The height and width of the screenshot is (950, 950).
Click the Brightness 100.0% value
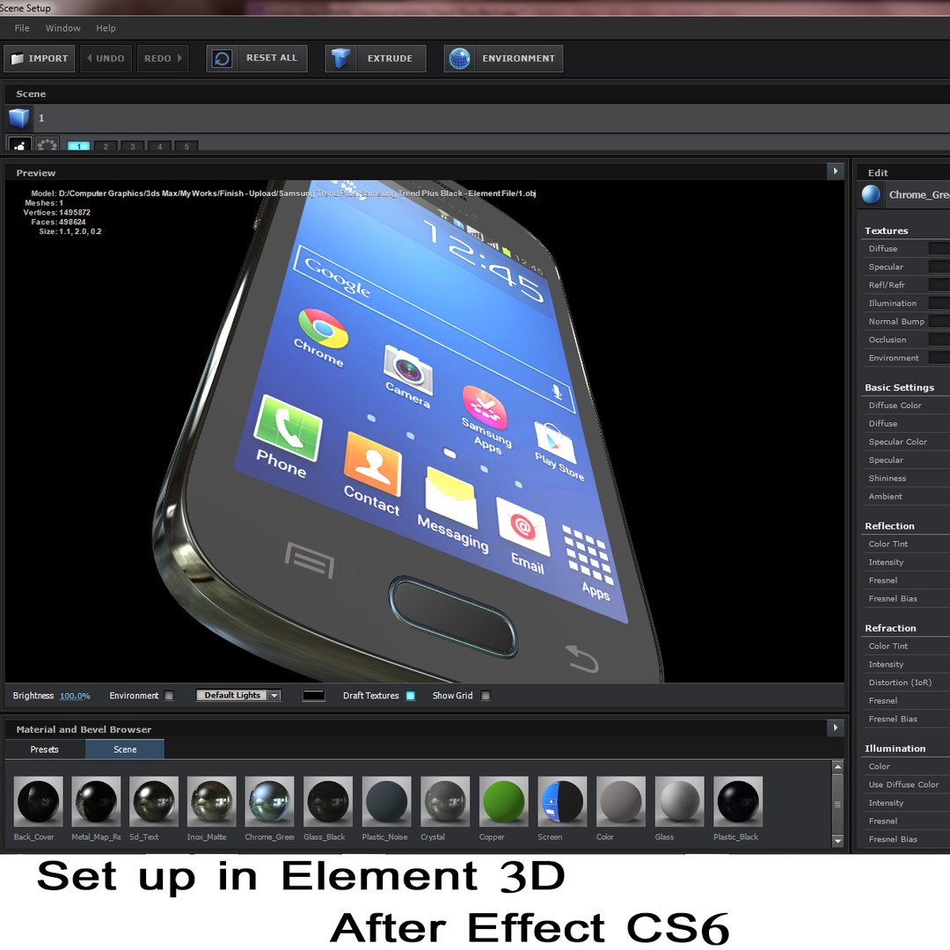click(x=75, y=696)
